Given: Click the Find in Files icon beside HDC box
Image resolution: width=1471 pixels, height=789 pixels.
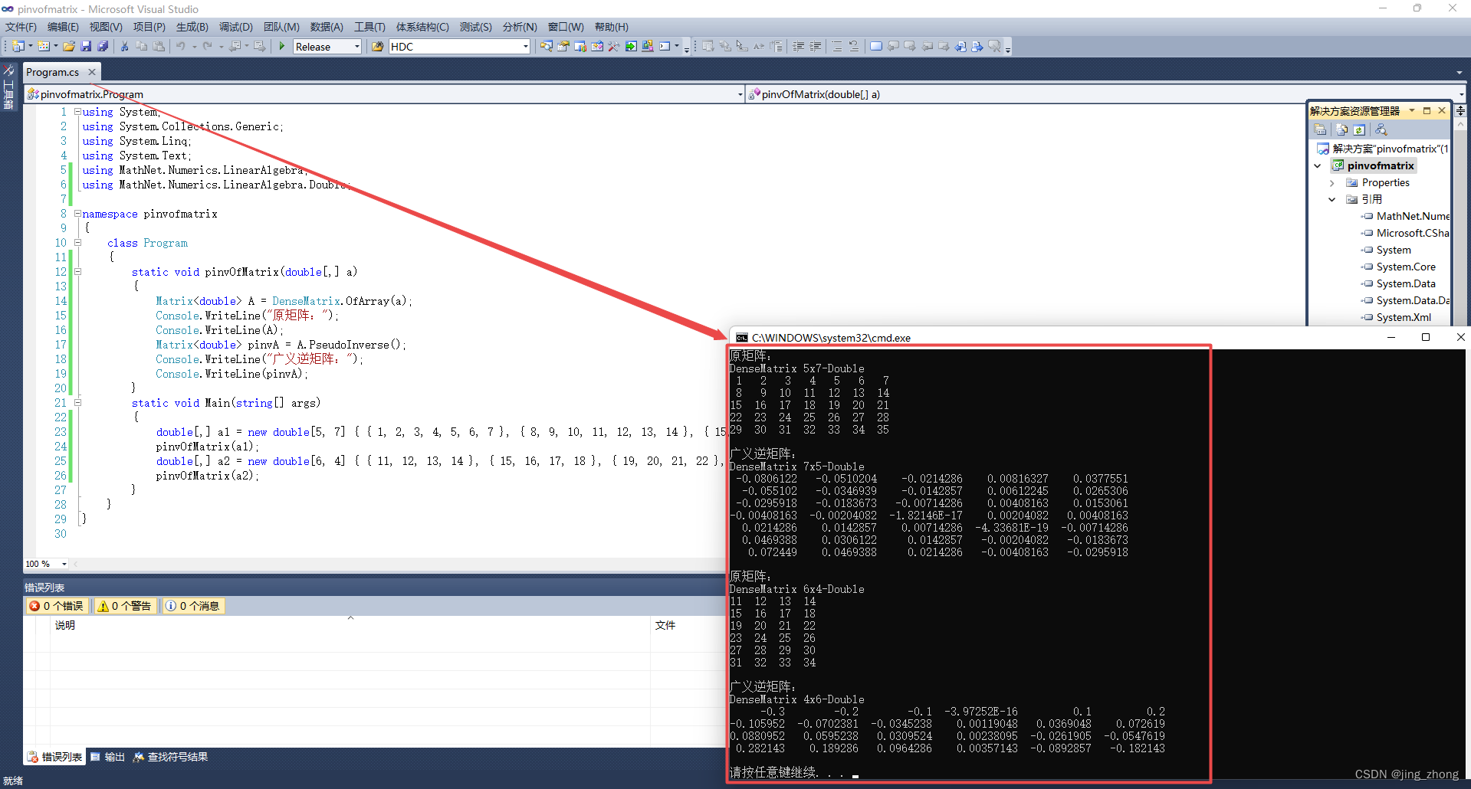Looking at the screenshot, I should 378,47.
